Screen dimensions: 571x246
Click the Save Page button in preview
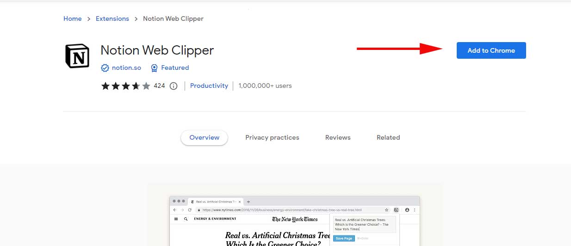coord(344,238)
